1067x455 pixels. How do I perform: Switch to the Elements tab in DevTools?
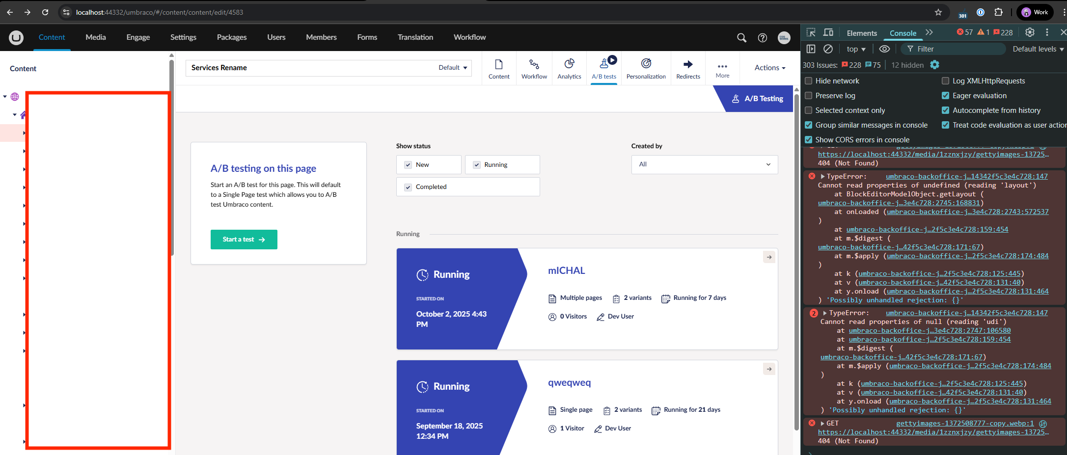click(861, 33)
